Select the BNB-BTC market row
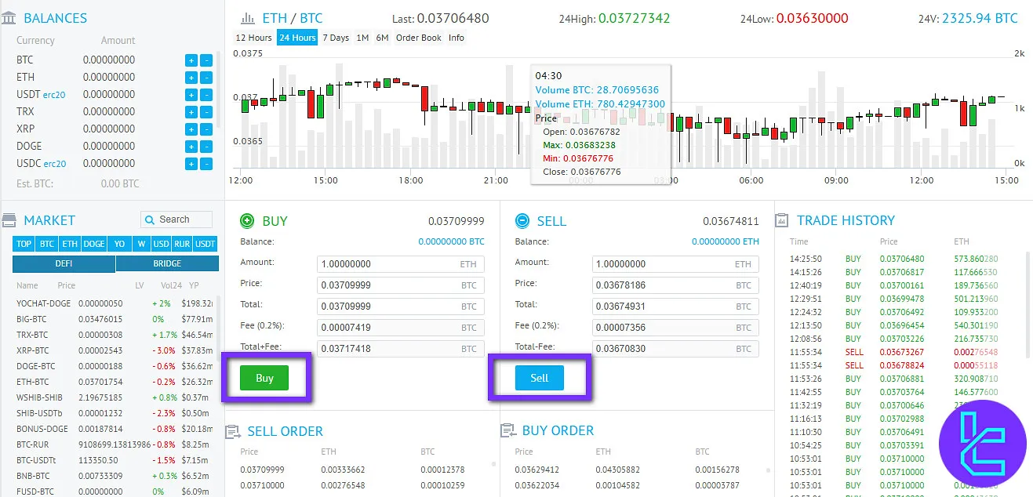The height and width of the screenshot is (497, 1033). click(115, 476)
